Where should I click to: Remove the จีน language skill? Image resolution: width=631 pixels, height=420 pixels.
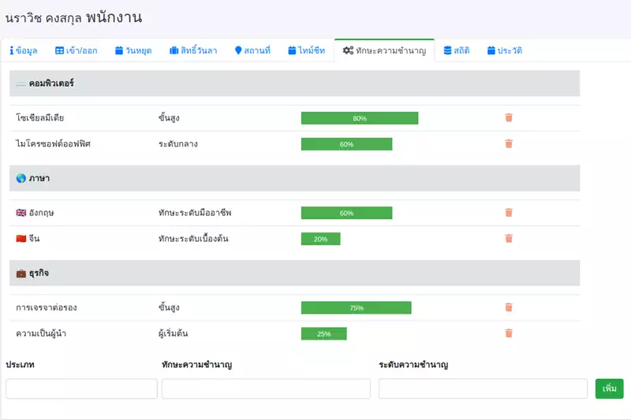[509, 239]
